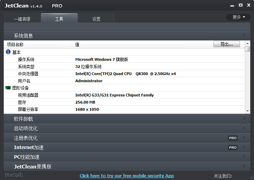Click the scrollbar up arrow
Screen dimensions: 254x180
[x=248, y=43]
